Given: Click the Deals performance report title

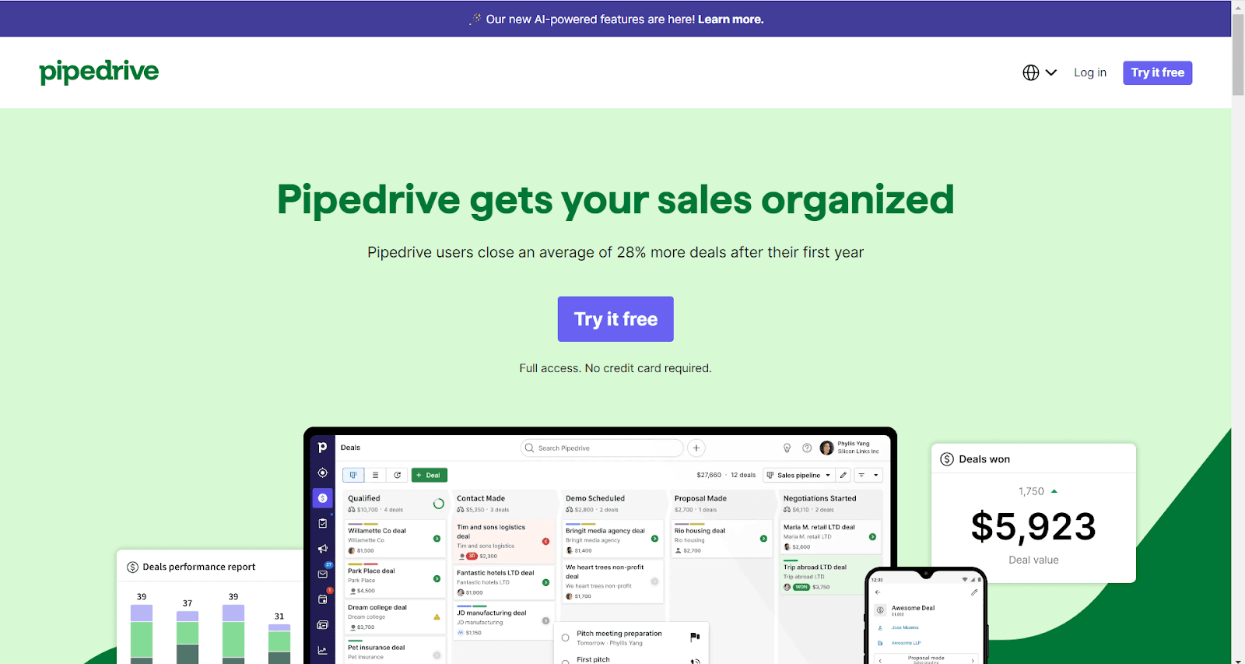Looking at the screenshot, I should [x=199, y=567].
